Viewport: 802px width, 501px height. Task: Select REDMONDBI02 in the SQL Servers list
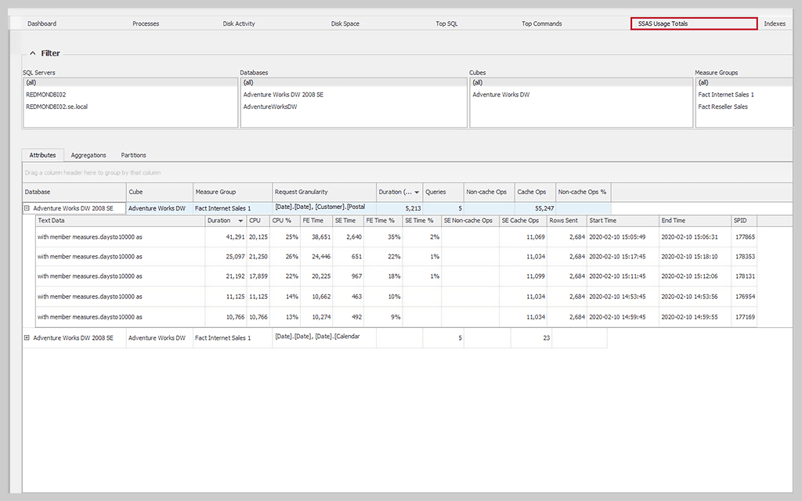[47, 94]
